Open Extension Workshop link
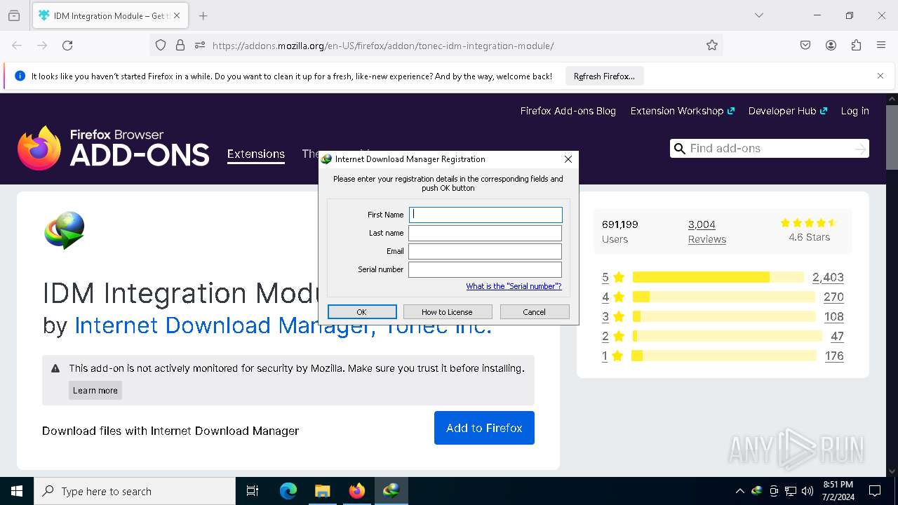Image resolution: width=898 pixels, height=505 pixels. click(x=682, y=111)
